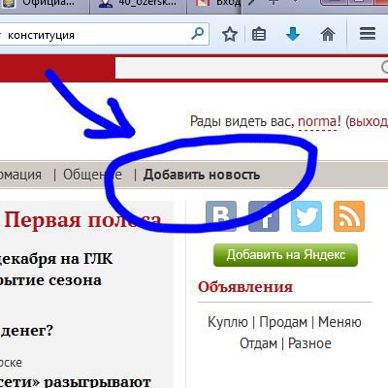This screenshot has width=388, height=388.
Task: Open the Twitter social icon
Action: 307,216
